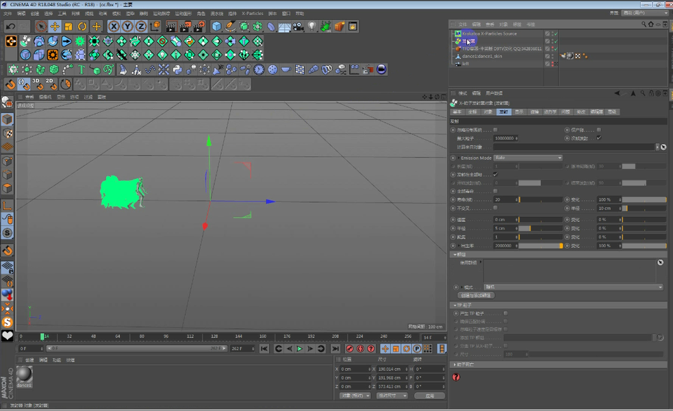Image resolution: width=673 pixels, height=411 pixels.
Task: Select Krakatoa X-Particles Source object
Action: [490, 34]
